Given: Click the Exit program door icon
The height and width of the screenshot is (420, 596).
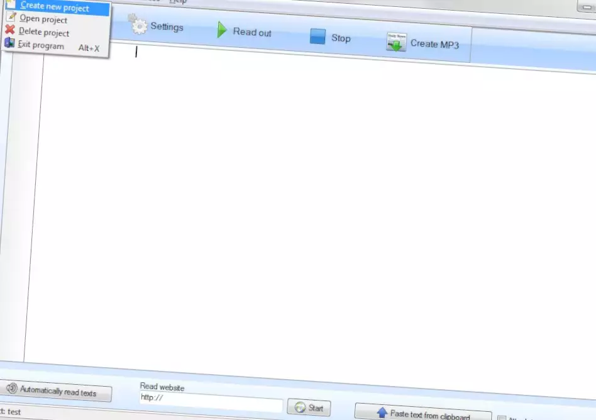Looking at the screenshot, I should click(9, 43).
